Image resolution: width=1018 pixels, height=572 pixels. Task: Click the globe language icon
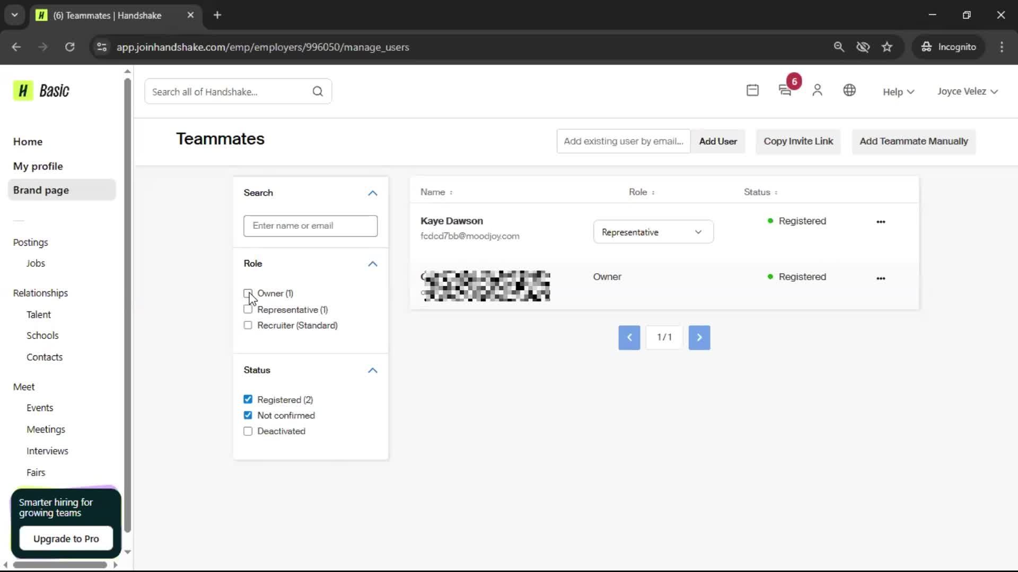click(x=849, y=91)
